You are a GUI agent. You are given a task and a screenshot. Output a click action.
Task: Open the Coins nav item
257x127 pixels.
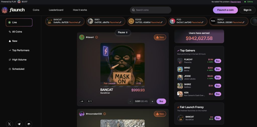click(36, 10)
